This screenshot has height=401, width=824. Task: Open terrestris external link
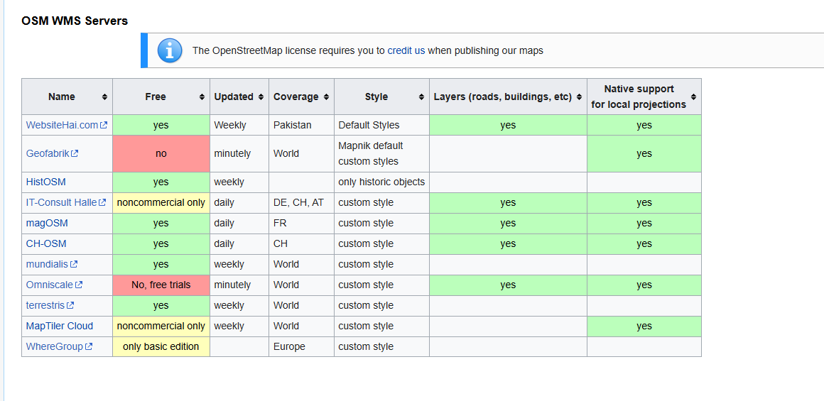coord(45,305)
